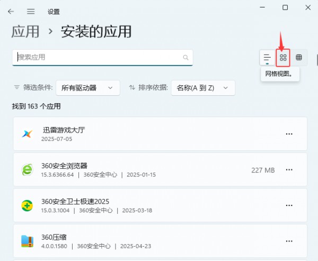Open more options for 360安全浏览器
318x261 pixels.
click(x=289, y=169)
